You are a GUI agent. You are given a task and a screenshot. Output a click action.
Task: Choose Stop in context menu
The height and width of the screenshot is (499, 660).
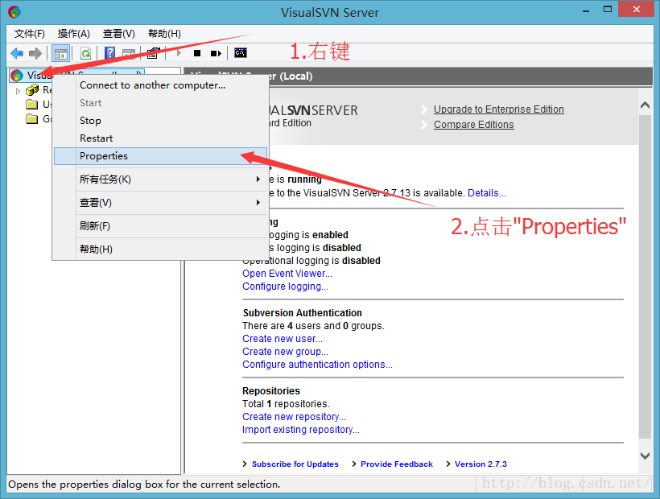click(x=161, y=121)
